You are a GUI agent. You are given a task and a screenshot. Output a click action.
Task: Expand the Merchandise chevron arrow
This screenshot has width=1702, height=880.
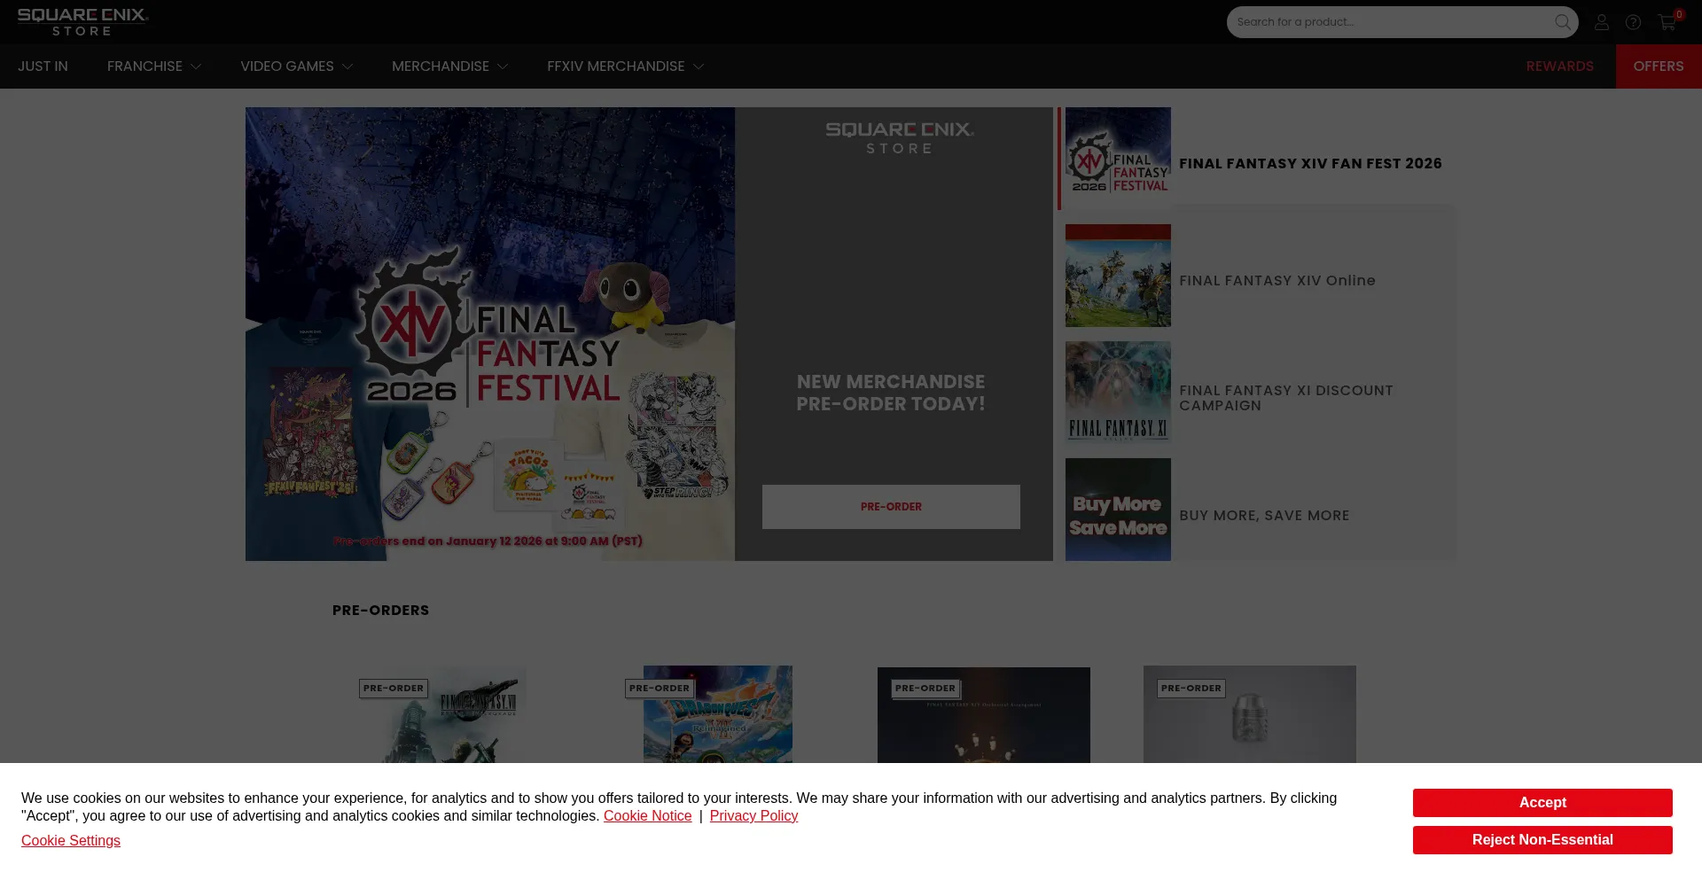coord(503,66)
